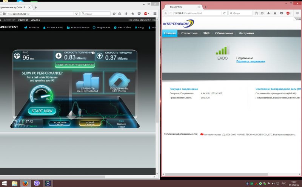
Task: Open a new tab next to Mobile WiFi tab
Action: [206, 7]
